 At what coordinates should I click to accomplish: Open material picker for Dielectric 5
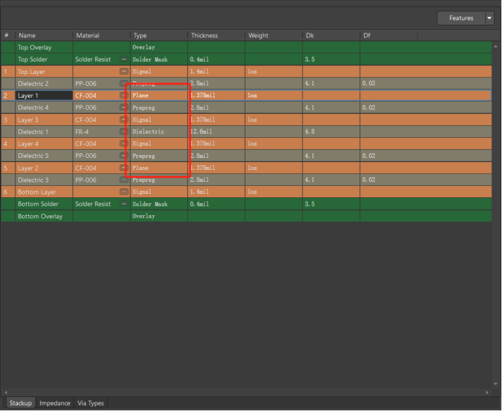[x=123, y=156]
